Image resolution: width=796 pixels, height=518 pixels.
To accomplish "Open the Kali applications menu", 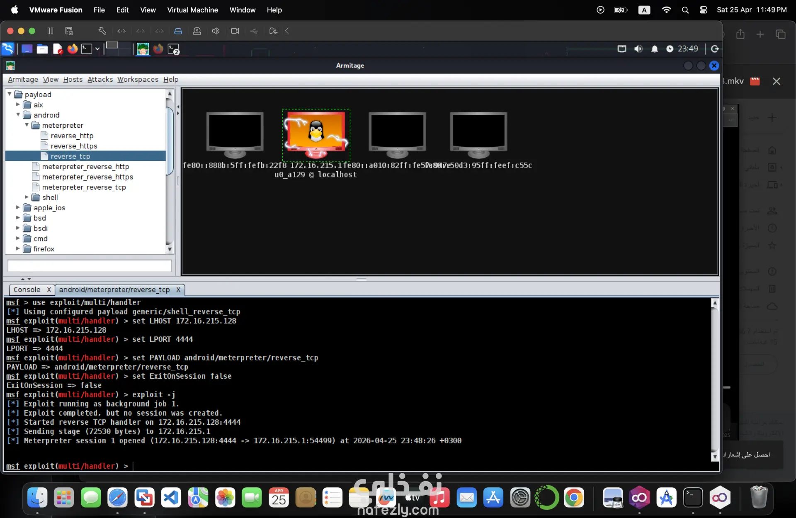I will [x=8, y=49].
